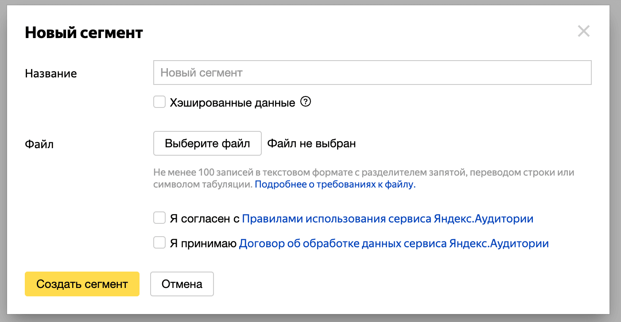Viewport: 621px width, 322px height.
Task: Click the Я принимаю label text
Action: 203,243
